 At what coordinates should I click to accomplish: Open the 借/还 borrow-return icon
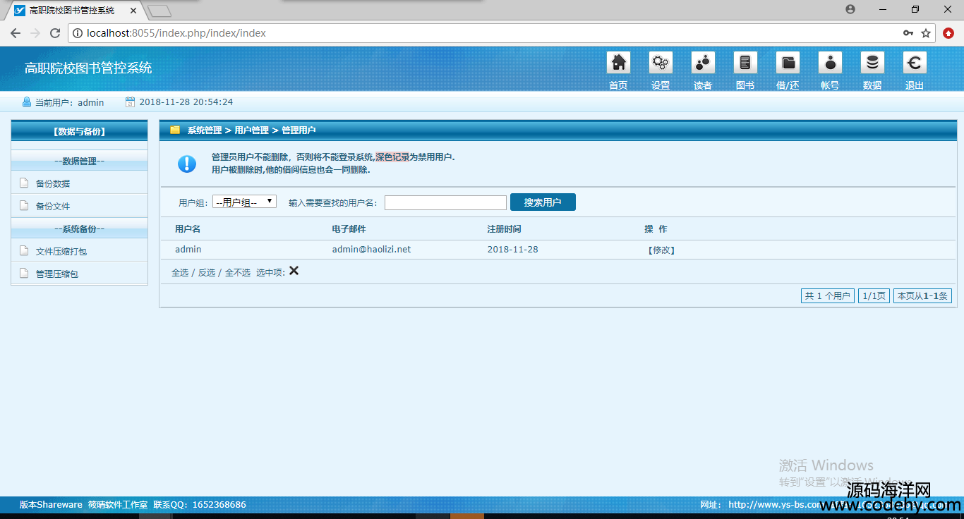[788, 63]
